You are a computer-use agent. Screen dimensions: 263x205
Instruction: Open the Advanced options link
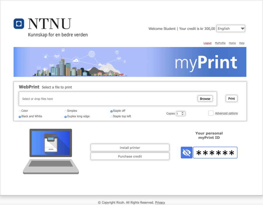[x=226, y=113]
